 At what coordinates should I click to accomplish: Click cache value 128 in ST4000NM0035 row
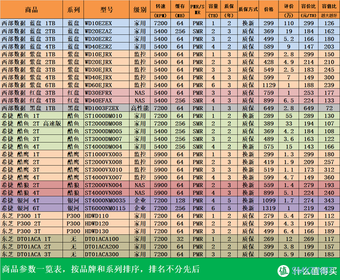[x=180, y=201]
